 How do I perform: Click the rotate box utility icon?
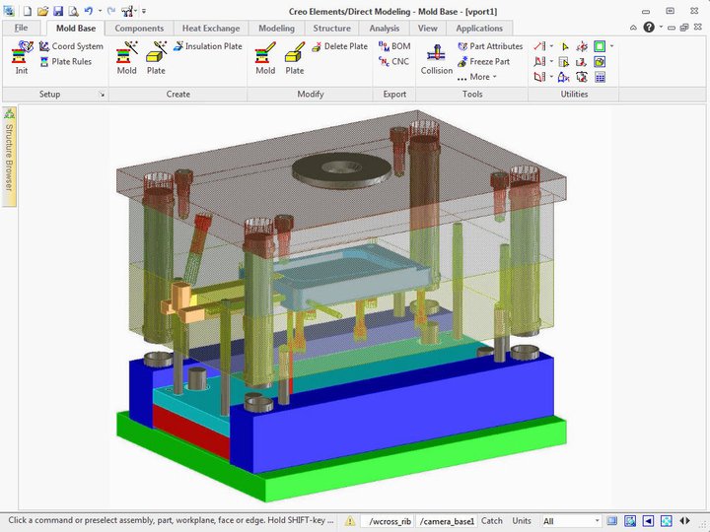pos(582,78)
